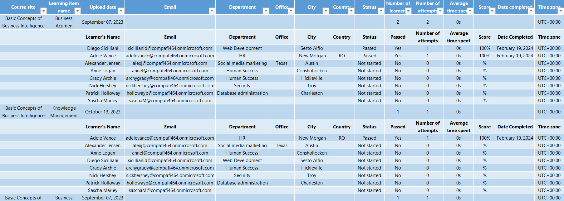Select the Texas office cell in first section
This screenshot has width=564, height=201.
click(x=282, y=63)
